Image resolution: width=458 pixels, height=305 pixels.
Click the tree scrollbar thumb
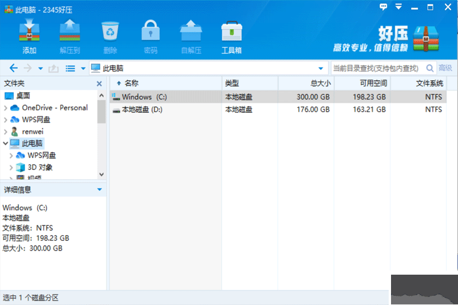tap(101, 112)
